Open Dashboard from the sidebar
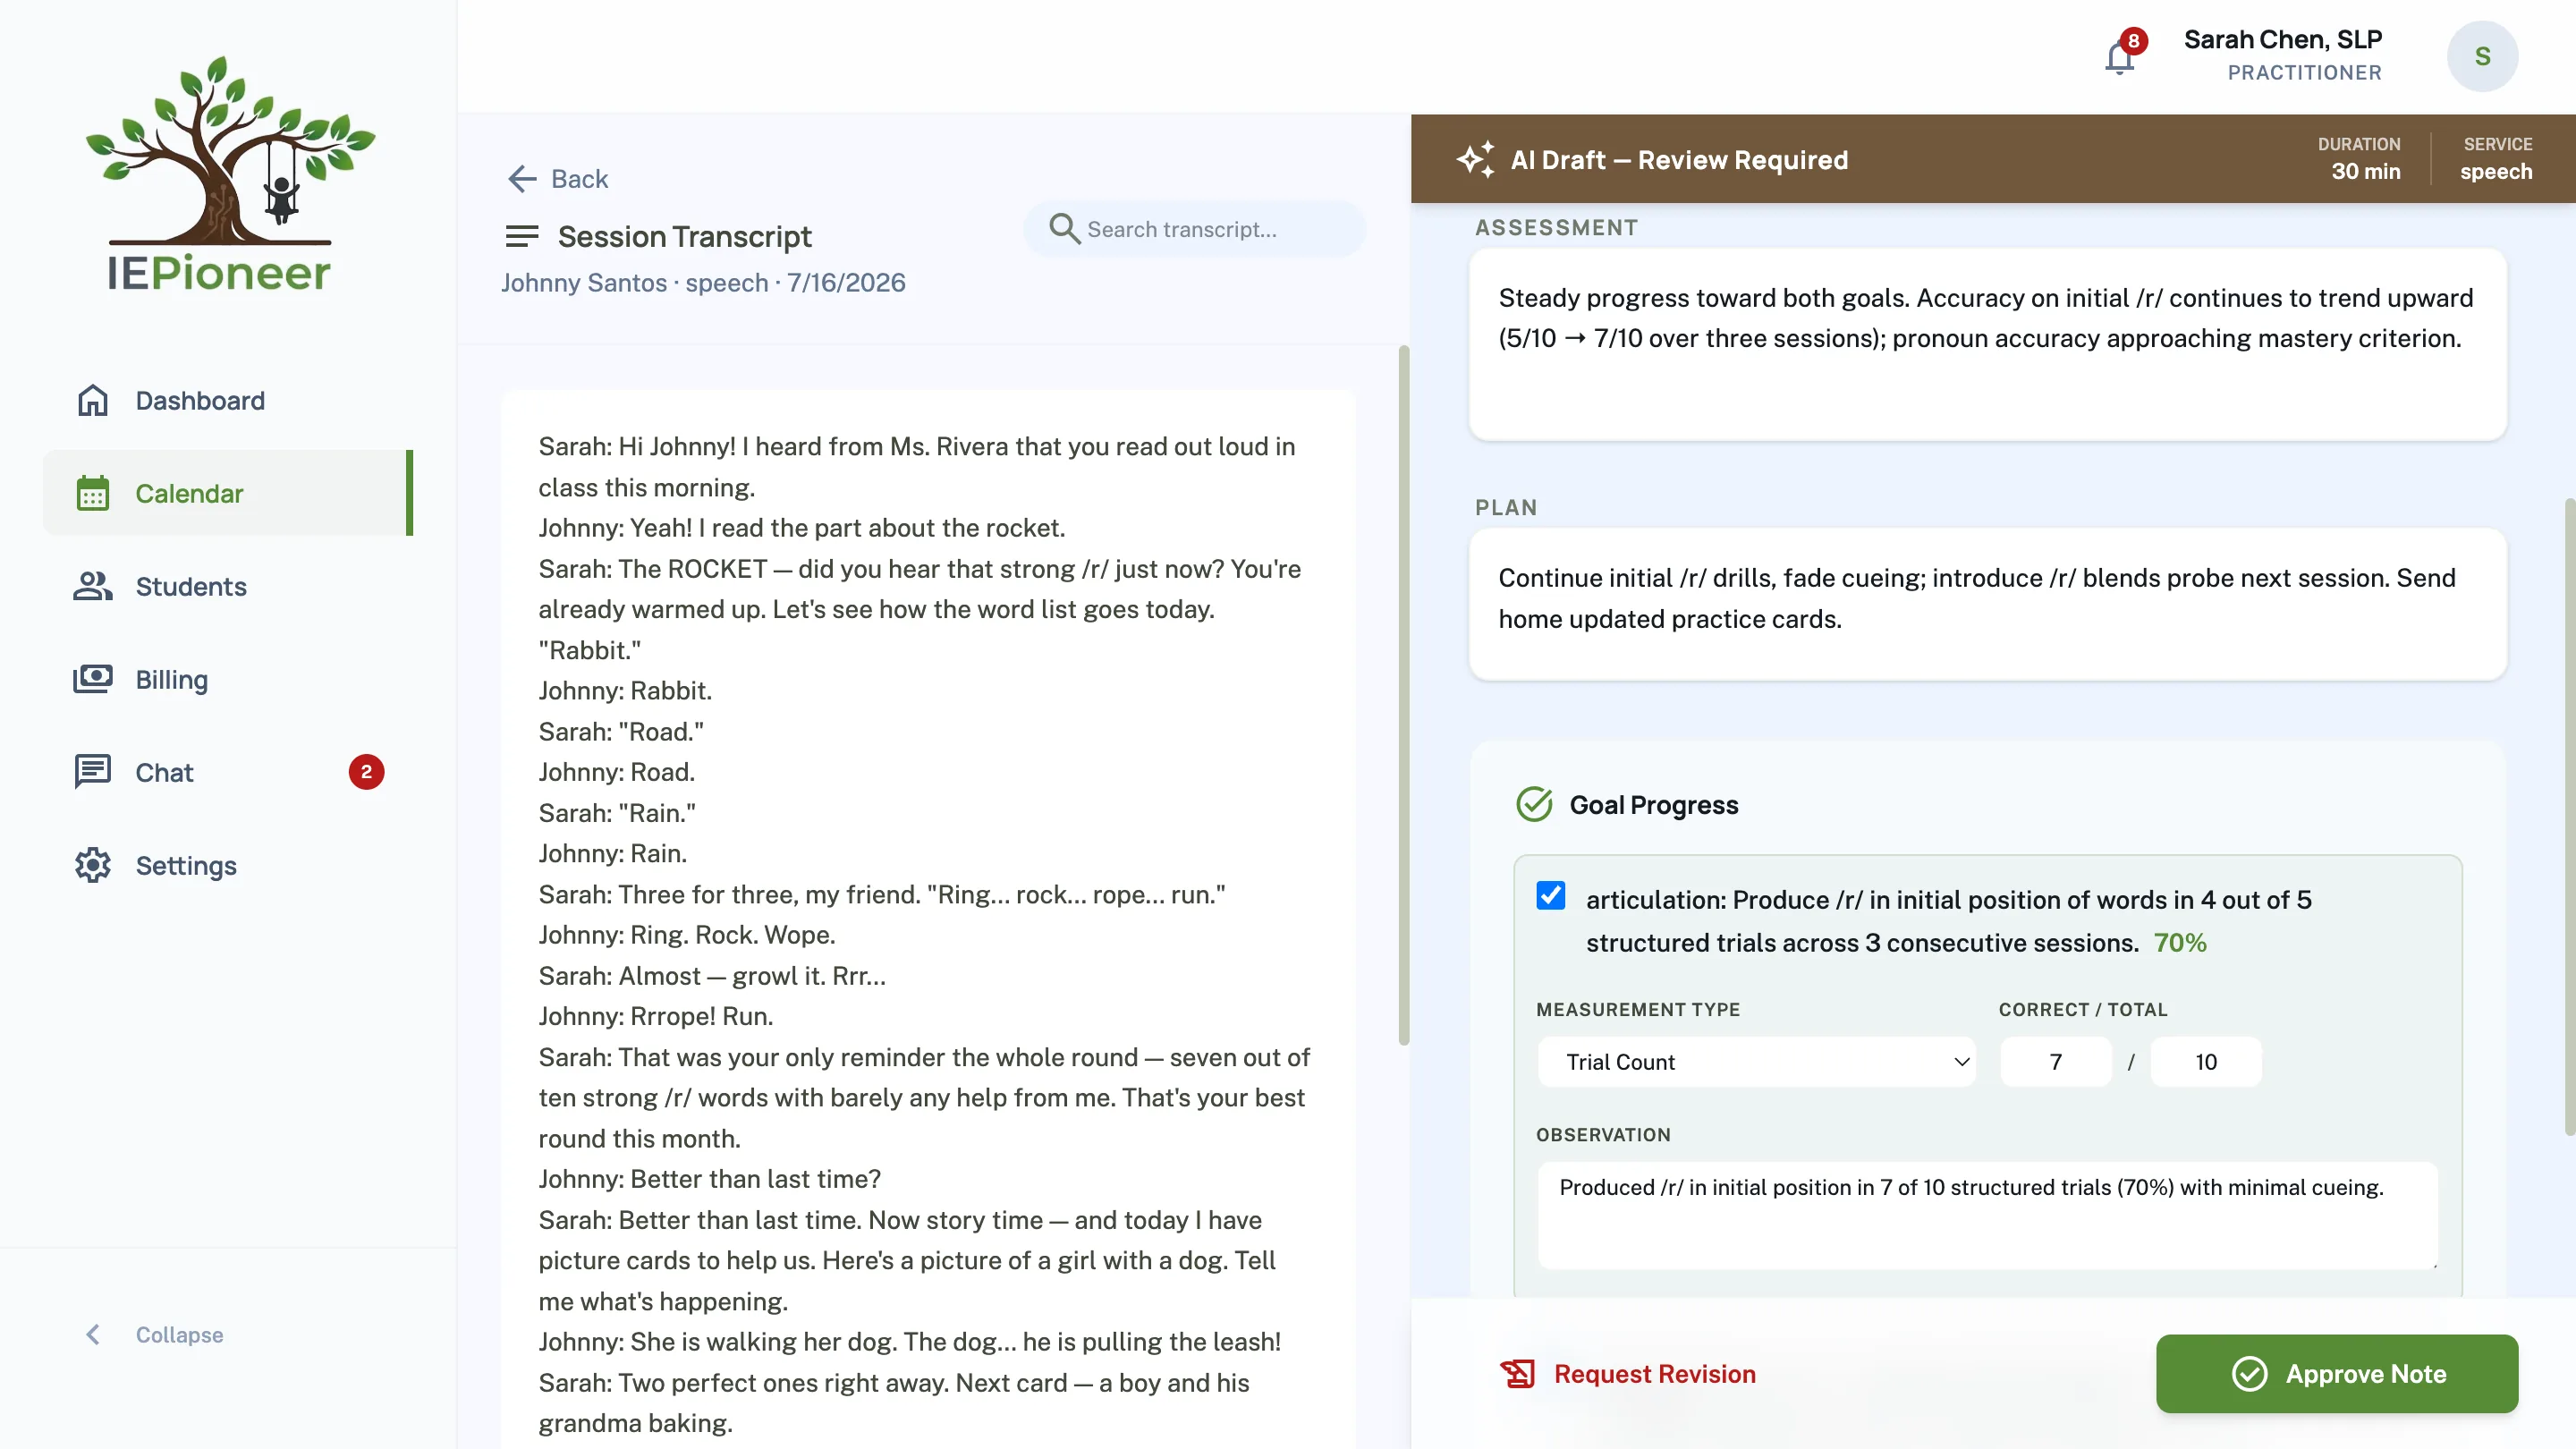The height and width of the screenshot is (1449, 2576). point(228,400)
